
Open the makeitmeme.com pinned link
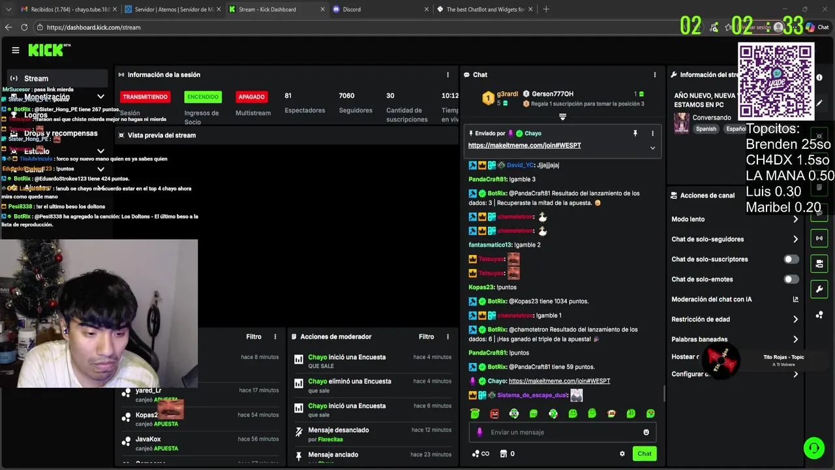[524, 146]
